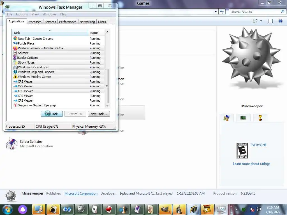The height and width of the screenshot is (215, 287).
Task: Toggle the preview pane icon in Games window
Action: pyautogui.click(x=270, y=21)
